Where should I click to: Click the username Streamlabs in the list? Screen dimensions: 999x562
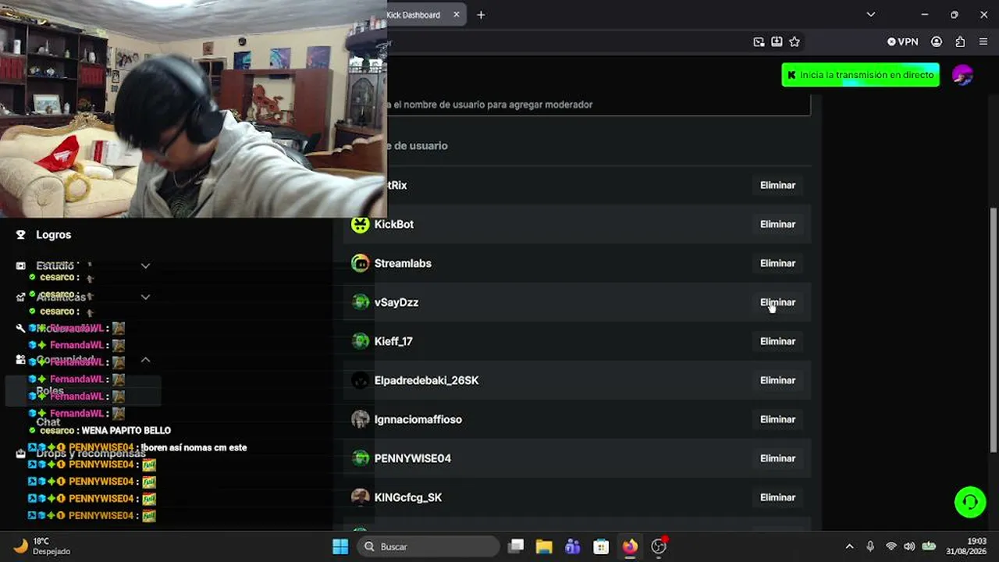click(403, 263)
